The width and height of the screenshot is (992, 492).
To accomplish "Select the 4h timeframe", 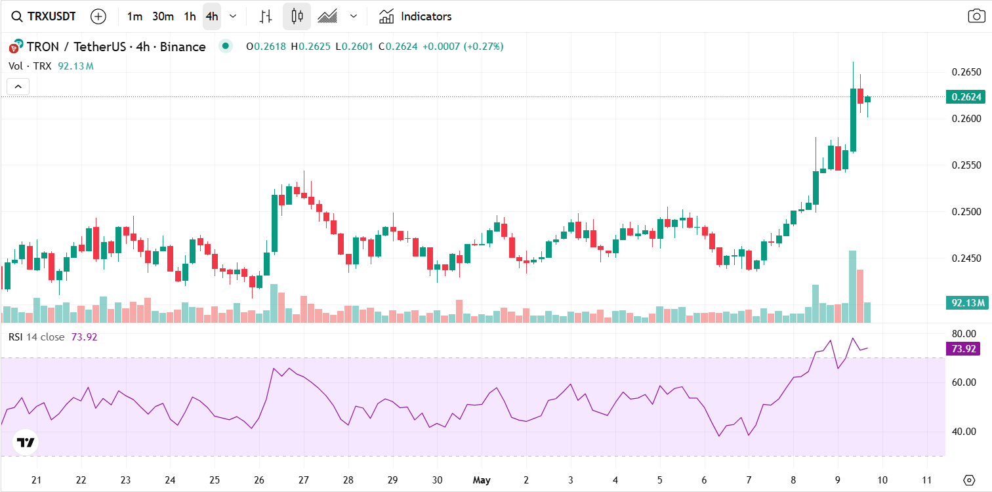I will [x=212, y=16].
